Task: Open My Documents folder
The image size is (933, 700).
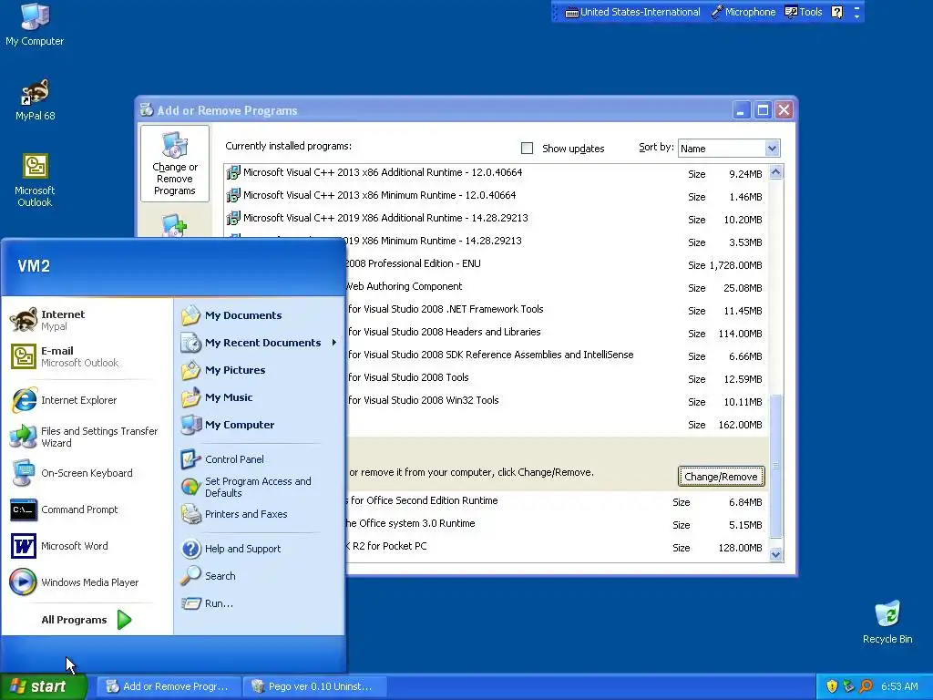Action: [259, 315]
